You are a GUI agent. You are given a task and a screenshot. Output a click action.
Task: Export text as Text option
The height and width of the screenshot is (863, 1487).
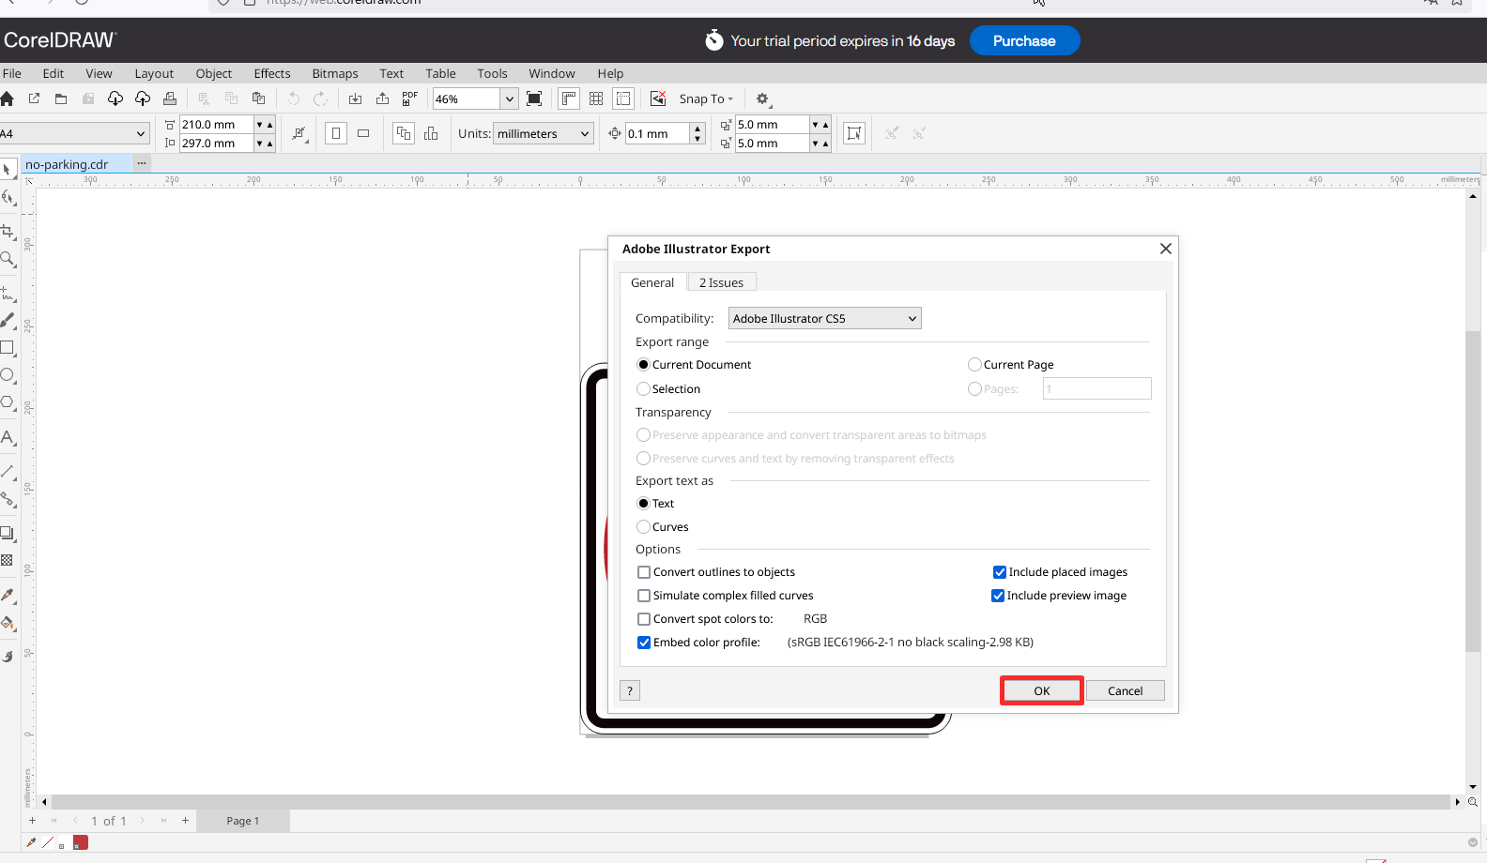tap(655, 504)
